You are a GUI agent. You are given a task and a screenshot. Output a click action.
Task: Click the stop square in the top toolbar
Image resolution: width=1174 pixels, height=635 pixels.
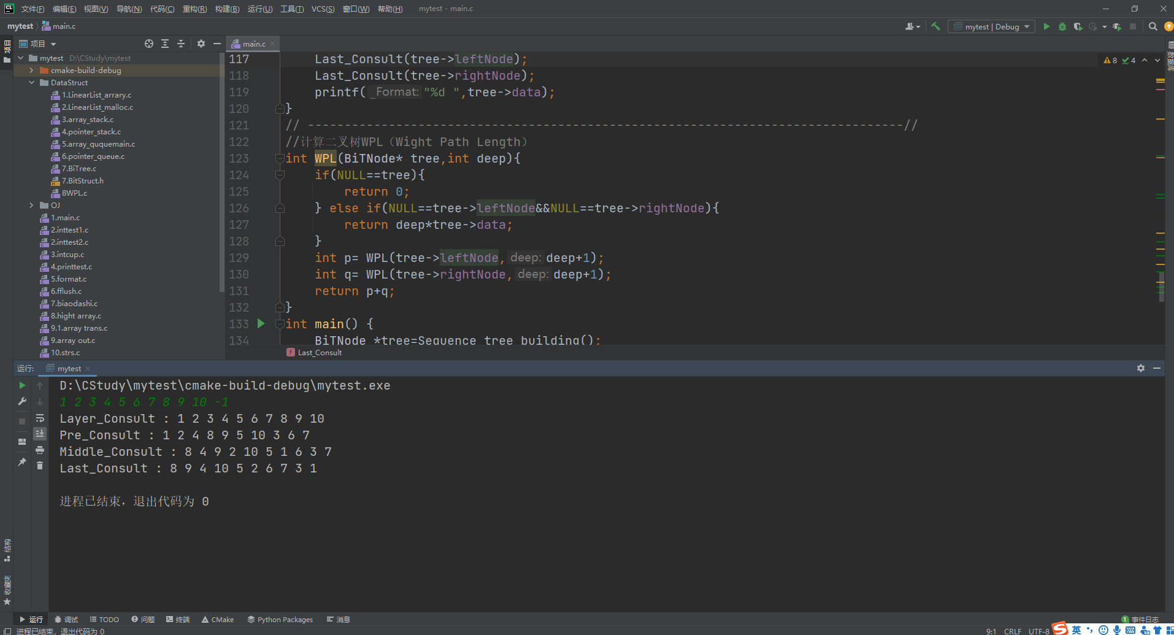[x=1133, y=26]
